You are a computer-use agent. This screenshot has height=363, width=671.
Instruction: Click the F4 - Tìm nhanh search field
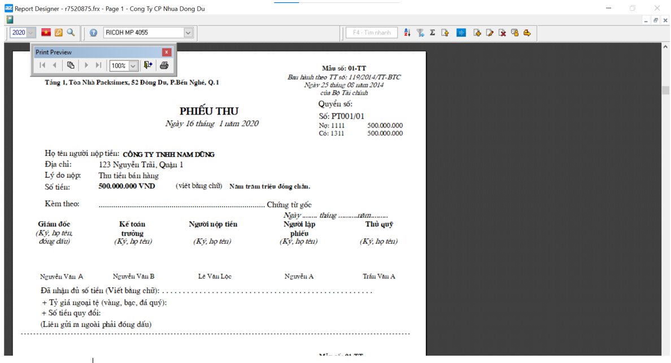[x=372, y=33]
